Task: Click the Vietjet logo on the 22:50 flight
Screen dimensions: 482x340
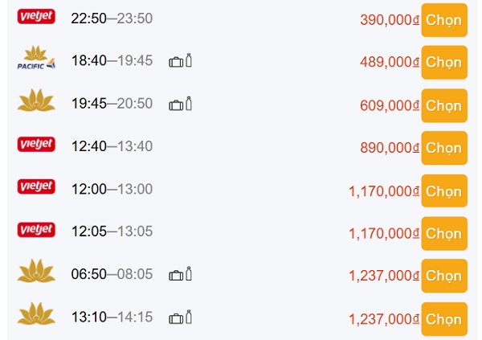Action: [36, 16]
